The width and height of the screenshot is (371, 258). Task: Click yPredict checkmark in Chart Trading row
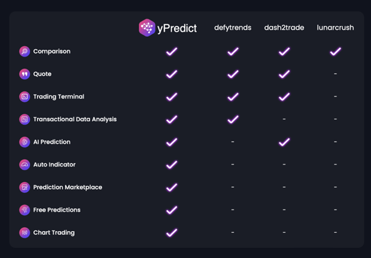point(172,233)
